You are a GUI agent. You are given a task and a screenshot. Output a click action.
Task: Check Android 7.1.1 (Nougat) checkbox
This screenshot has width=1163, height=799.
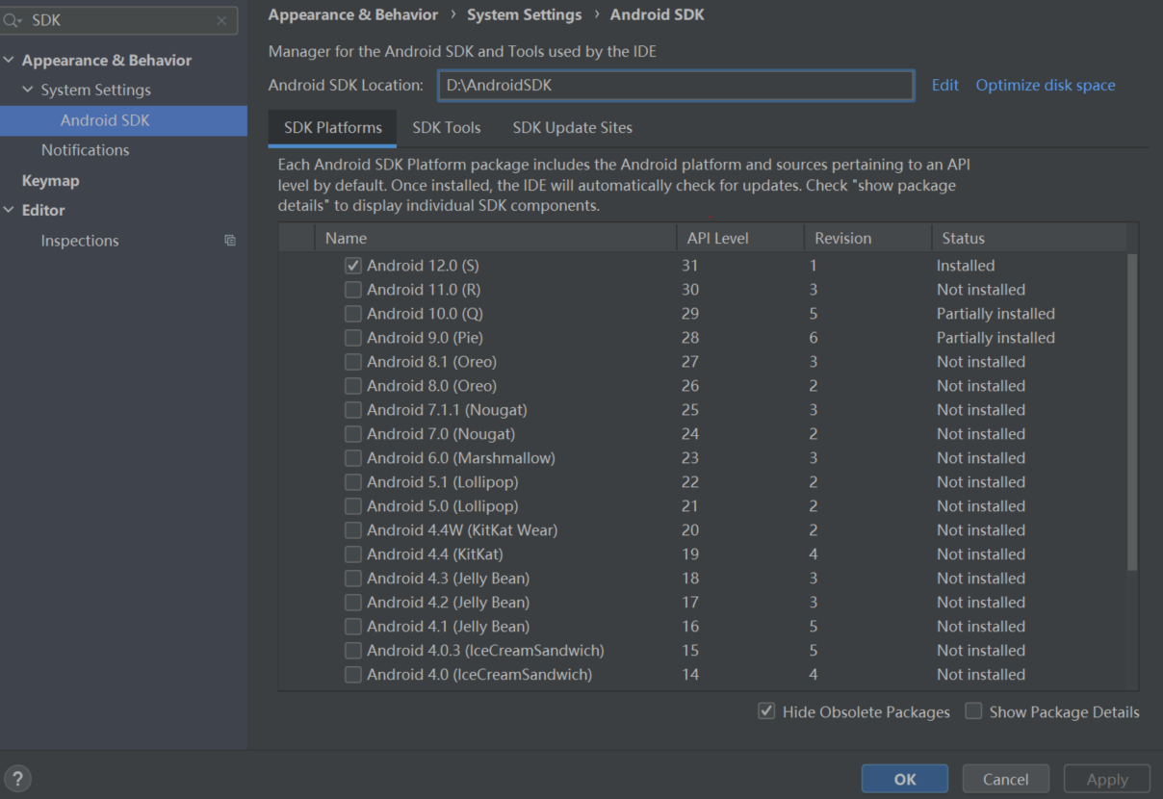tap(353, 410)
